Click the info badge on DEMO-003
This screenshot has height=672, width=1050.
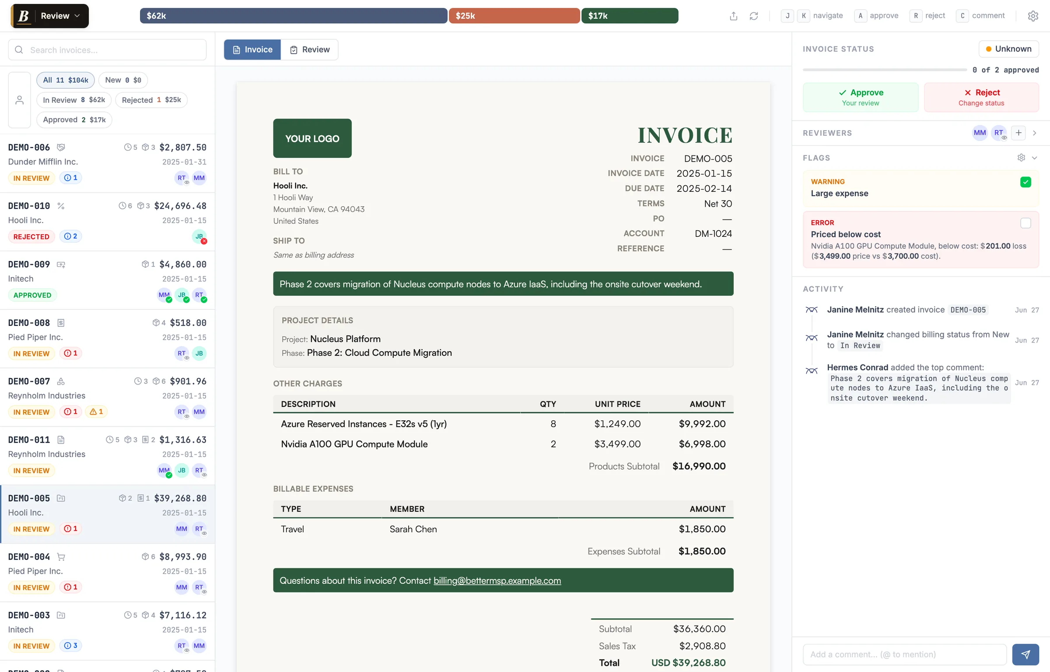70,646
